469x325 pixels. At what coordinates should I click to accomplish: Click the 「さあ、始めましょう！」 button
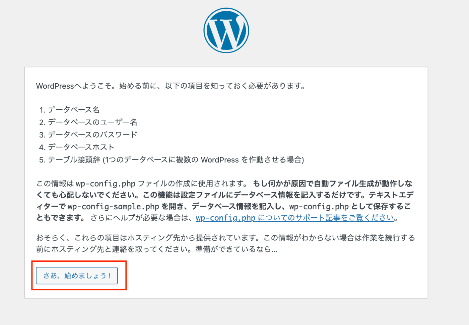77,276
